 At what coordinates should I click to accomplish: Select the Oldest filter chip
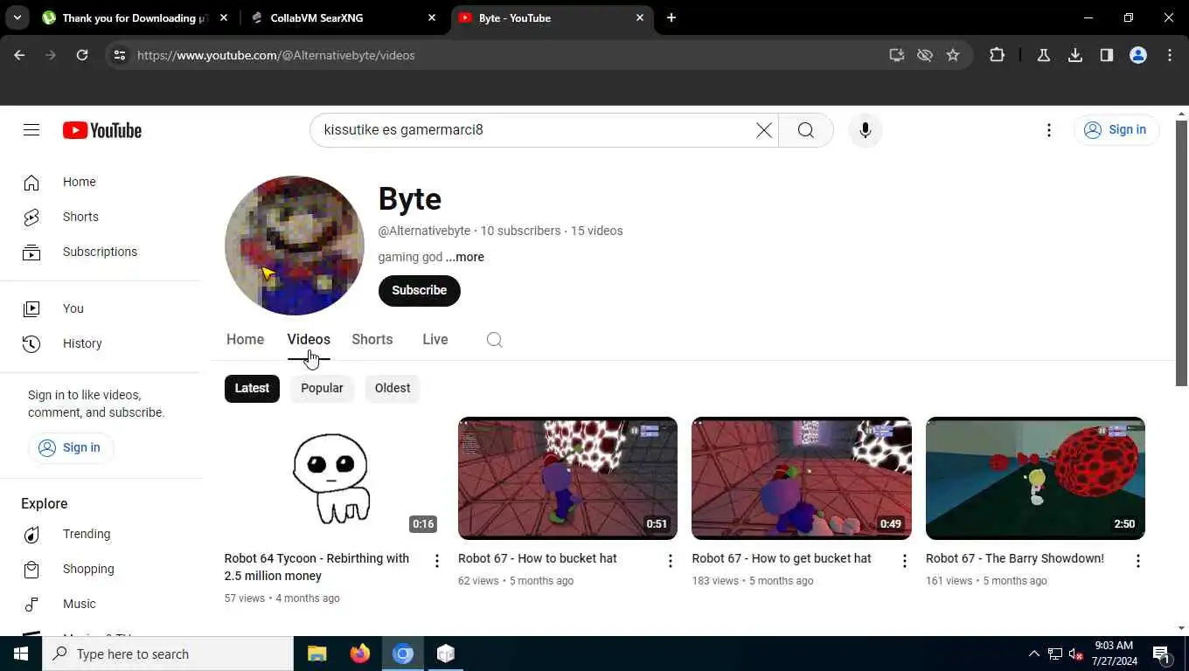pyautogui.click(x=393, y=388)
